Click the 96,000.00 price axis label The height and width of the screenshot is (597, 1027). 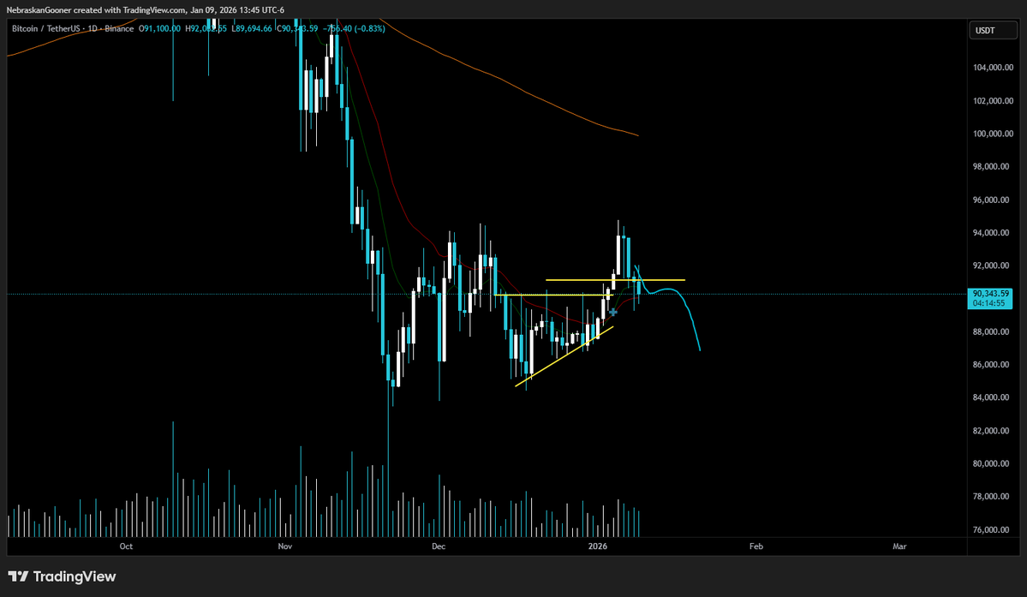coord(991,200)
